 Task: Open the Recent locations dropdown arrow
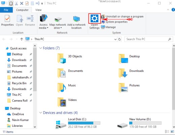[x=17, y=39]
